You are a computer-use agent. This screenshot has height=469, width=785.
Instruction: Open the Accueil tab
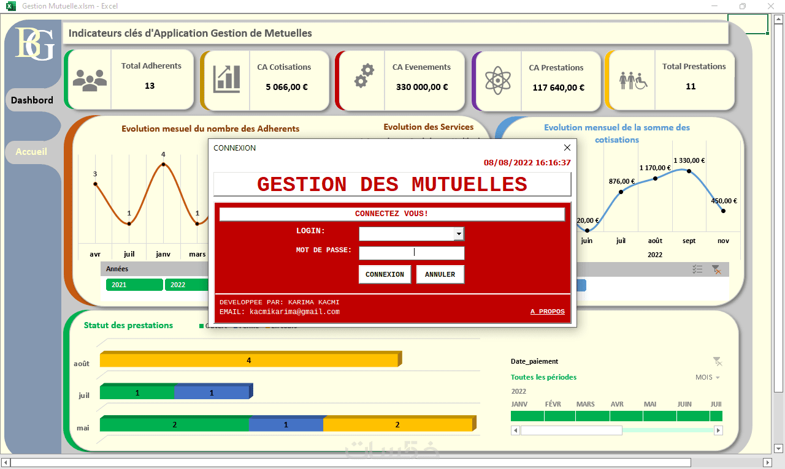[31, 151]
